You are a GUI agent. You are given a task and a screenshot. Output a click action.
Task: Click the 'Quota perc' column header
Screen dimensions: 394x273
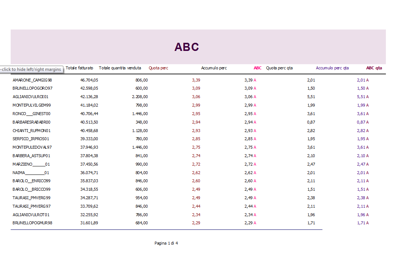click(158, 68)
